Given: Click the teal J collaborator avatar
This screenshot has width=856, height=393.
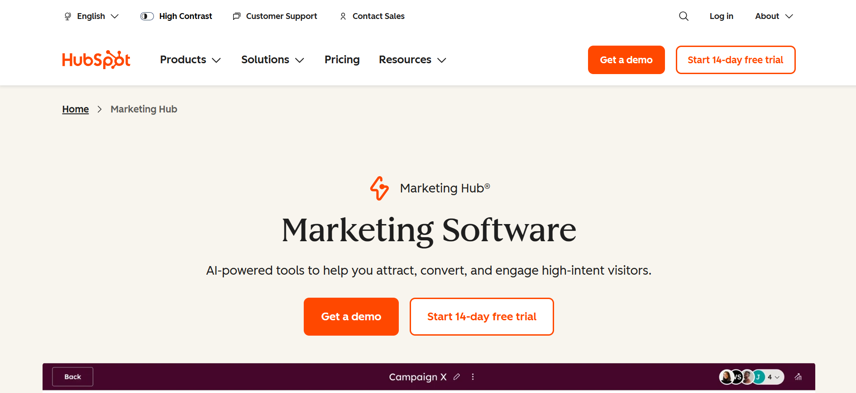Looking at the screenshot, I should 759,377.
